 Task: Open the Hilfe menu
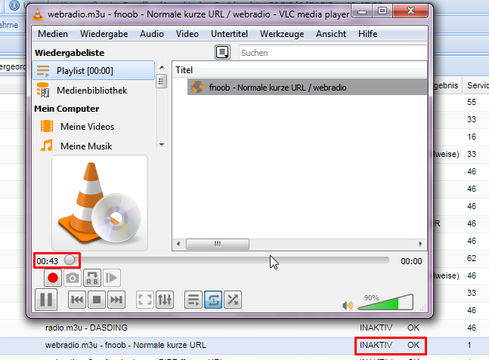[367, 34]
